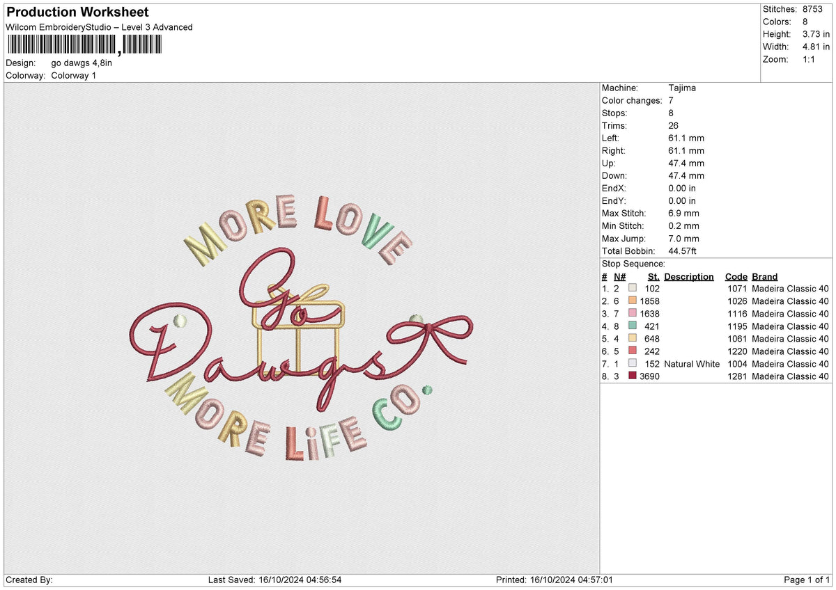836x590 pixels.
Task: Click the EndX value '0.00 in'
Action: click(x=681, y=189)
